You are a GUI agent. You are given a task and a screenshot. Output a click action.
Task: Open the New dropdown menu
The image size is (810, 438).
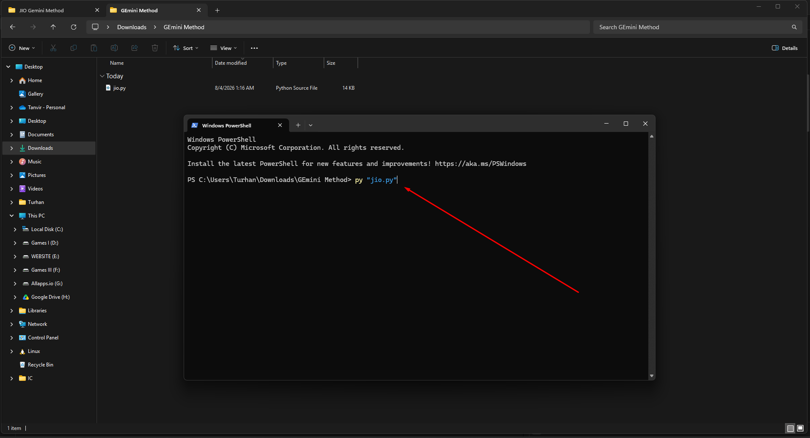tap(22, 48)
